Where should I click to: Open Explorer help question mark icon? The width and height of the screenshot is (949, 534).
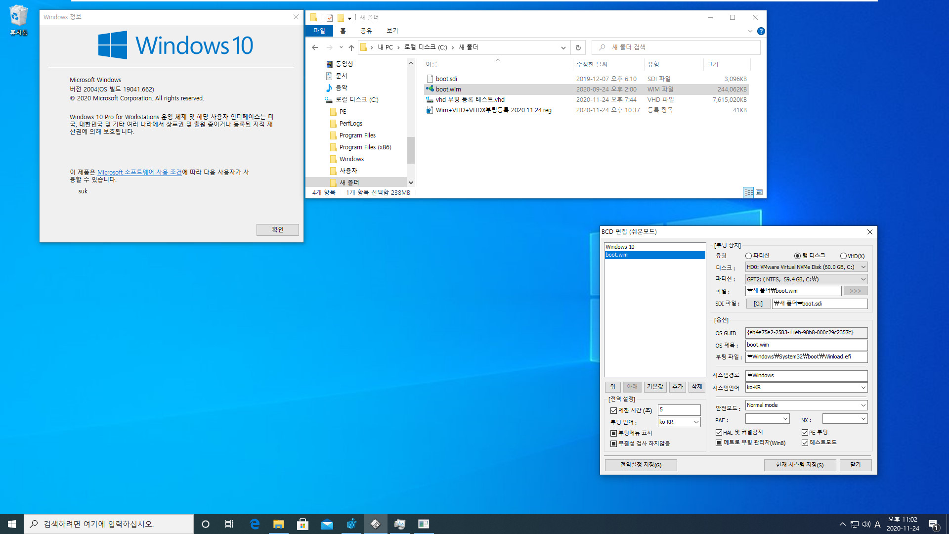click(761, 31)
